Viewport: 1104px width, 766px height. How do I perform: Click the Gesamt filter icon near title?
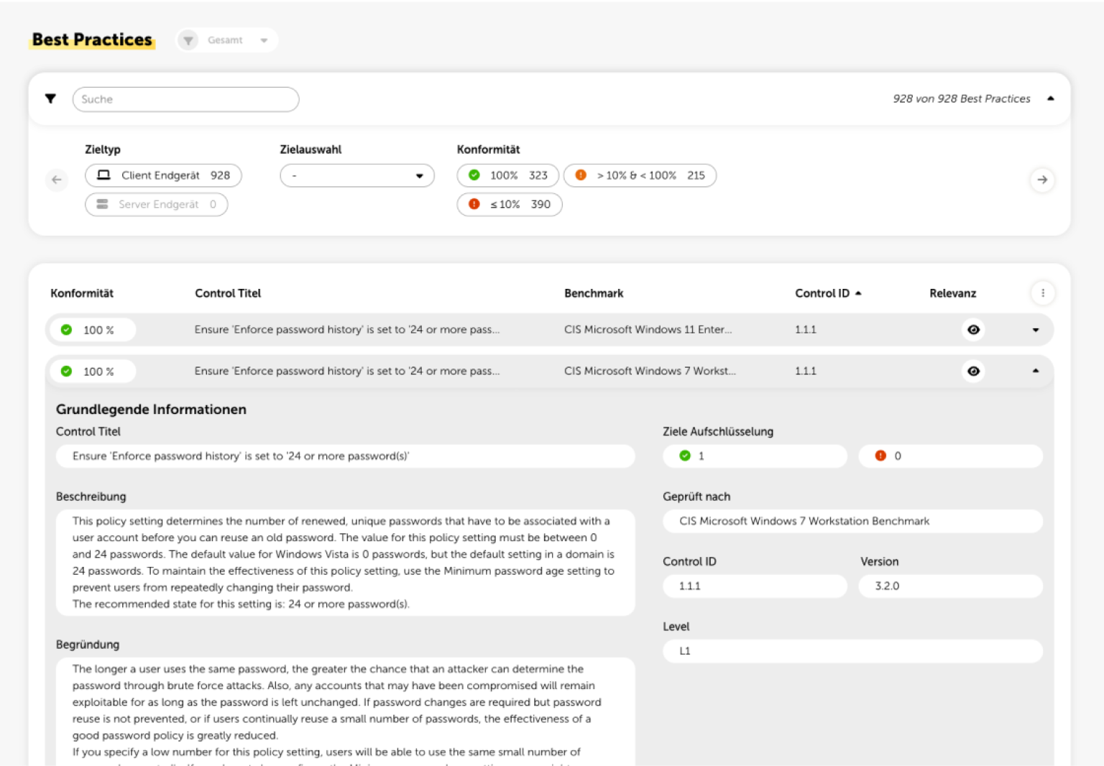tap(188, 40)
